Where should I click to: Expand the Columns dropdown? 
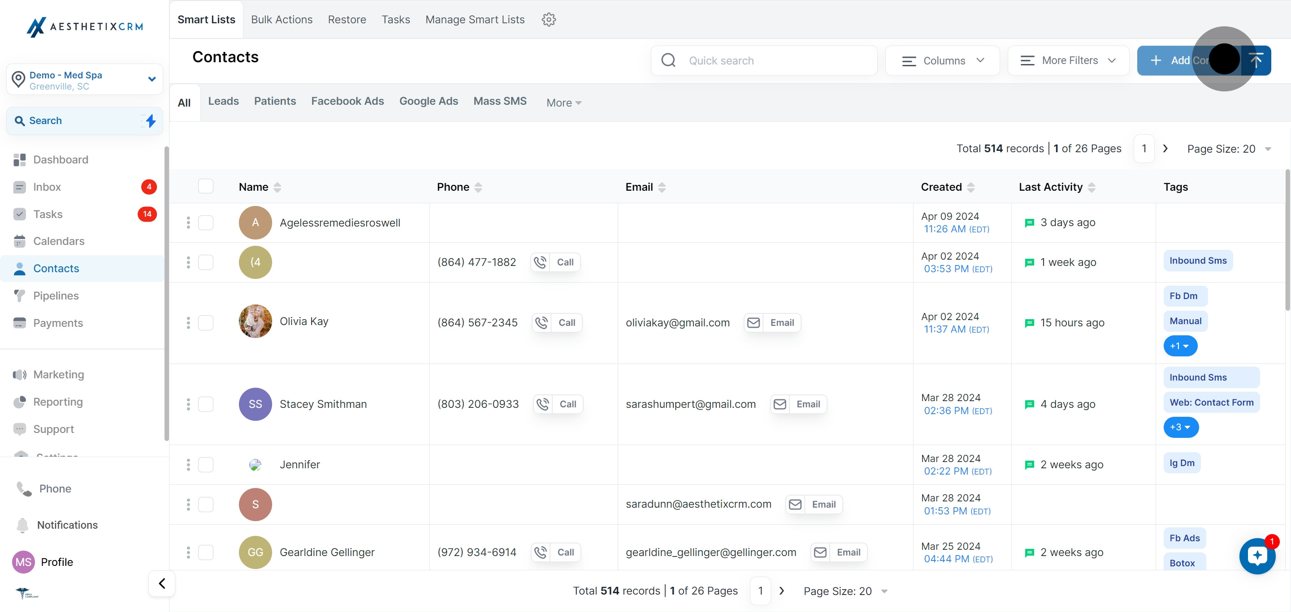942,60
